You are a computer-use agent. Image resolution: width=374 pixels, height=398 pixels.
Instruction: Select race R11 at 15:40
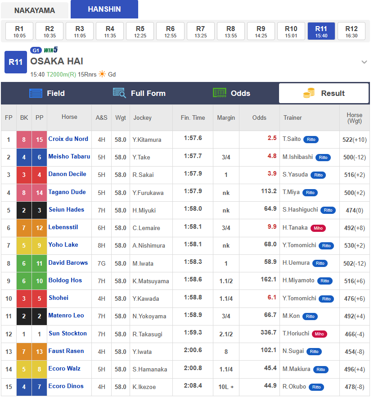pyautogui.click(x=321, y=32)
